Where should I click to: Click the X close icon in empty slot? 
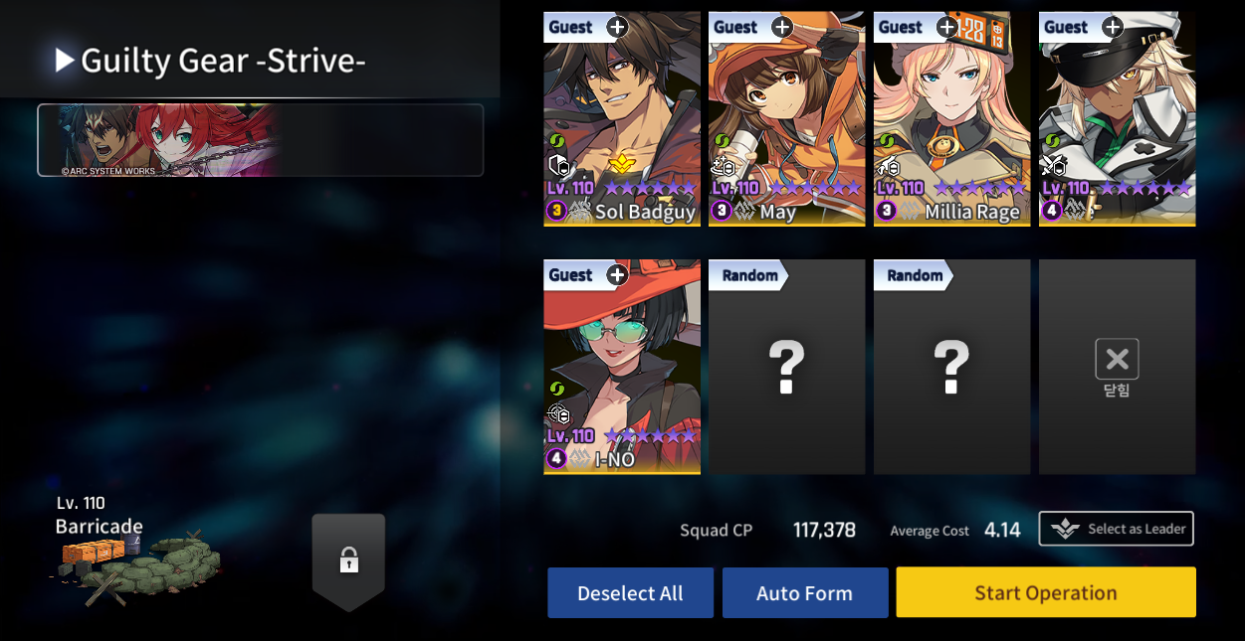(1117, 359)
